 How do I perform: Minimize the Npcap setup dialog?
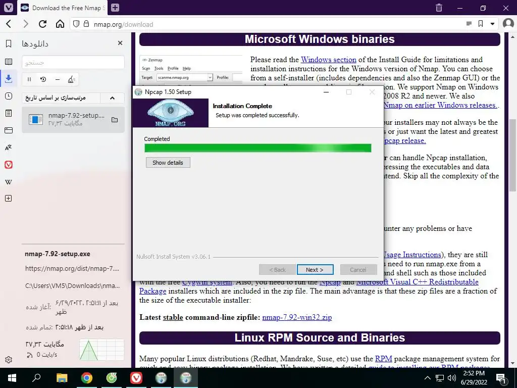point(326,92)
